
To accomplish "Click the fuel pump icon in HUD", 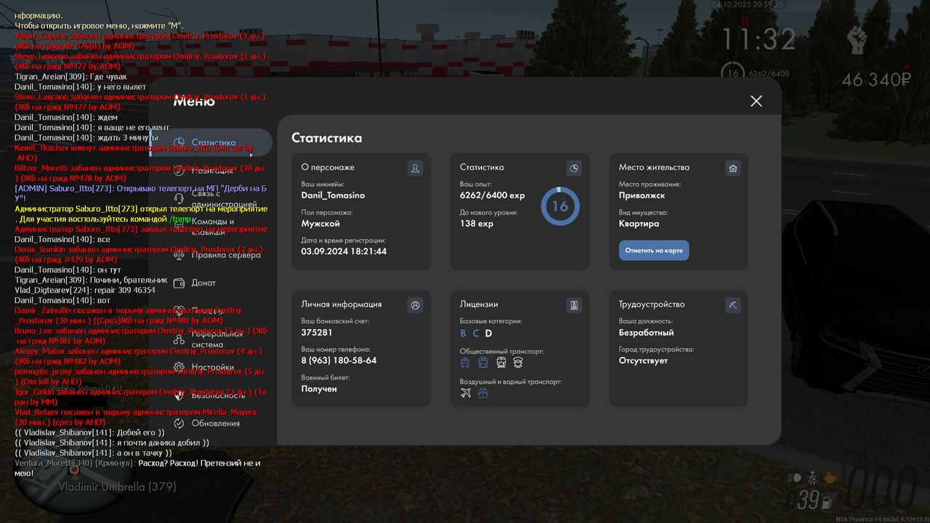I will [825, 501].
